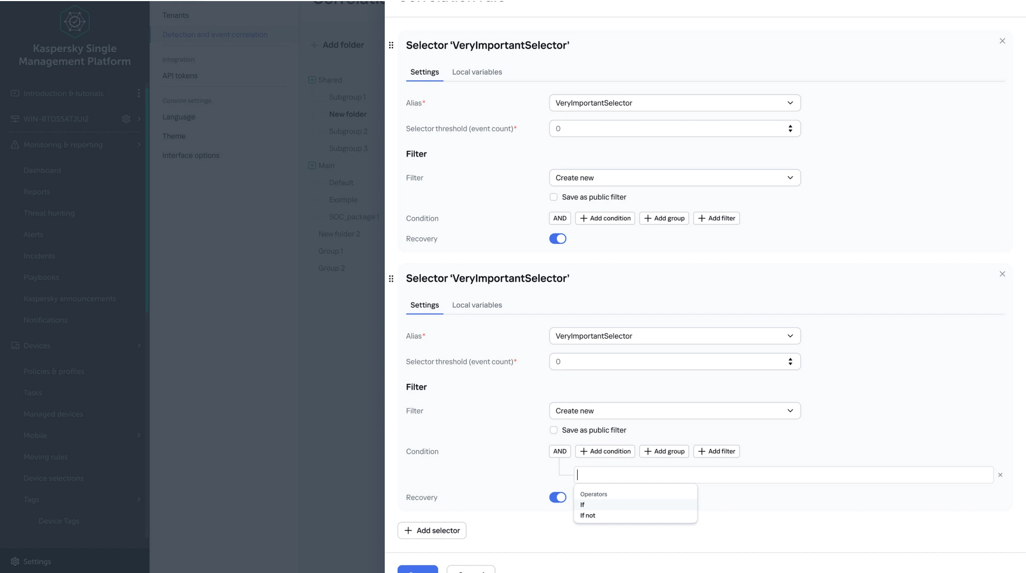Delete the empty condition row
This screenshot has height=573, width=1026.
point(1000,475)
